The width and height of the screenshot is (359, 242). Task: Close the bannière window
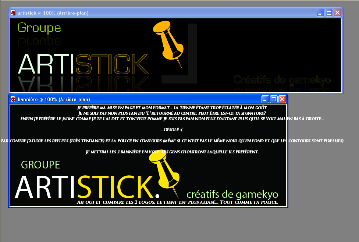click(x=282, y=99)
